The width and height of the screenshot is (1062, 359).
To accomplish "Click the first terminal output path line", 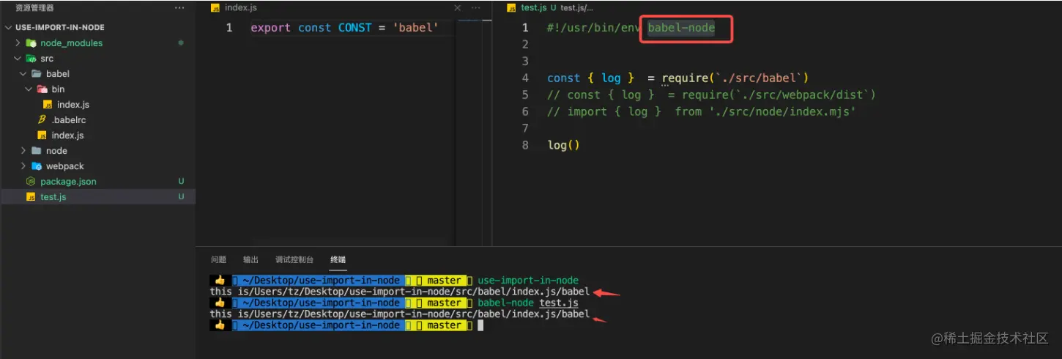I will (400, 292).
